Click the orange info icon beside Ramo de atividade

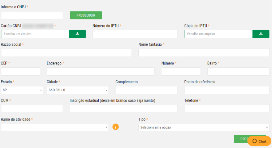[x=116, y=127]
